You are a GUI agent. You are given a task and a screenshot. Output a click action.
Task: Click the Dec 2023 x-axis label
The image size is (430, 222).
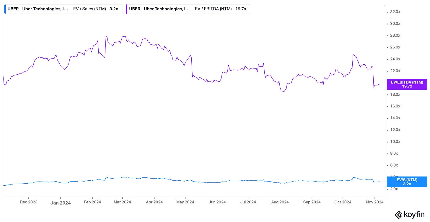pos(29,202)
